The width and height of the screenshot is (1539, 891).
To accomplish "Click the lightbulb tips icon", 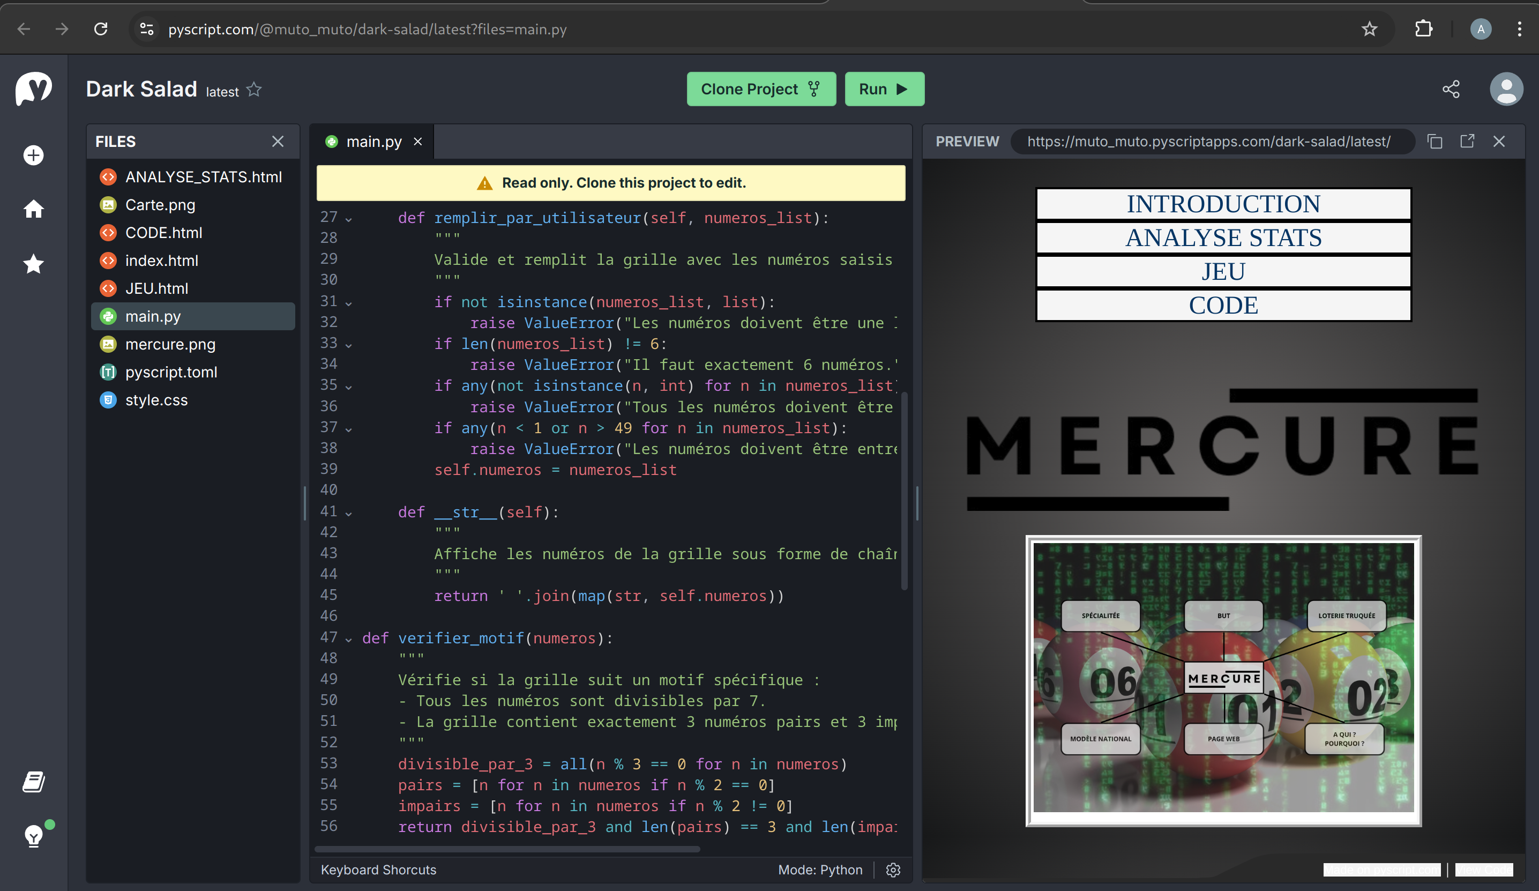I will pyautogui.click(x=34, y=835).
